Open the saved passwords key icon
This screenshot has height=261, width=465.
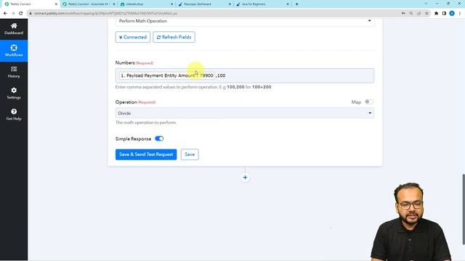pos(403,13)
